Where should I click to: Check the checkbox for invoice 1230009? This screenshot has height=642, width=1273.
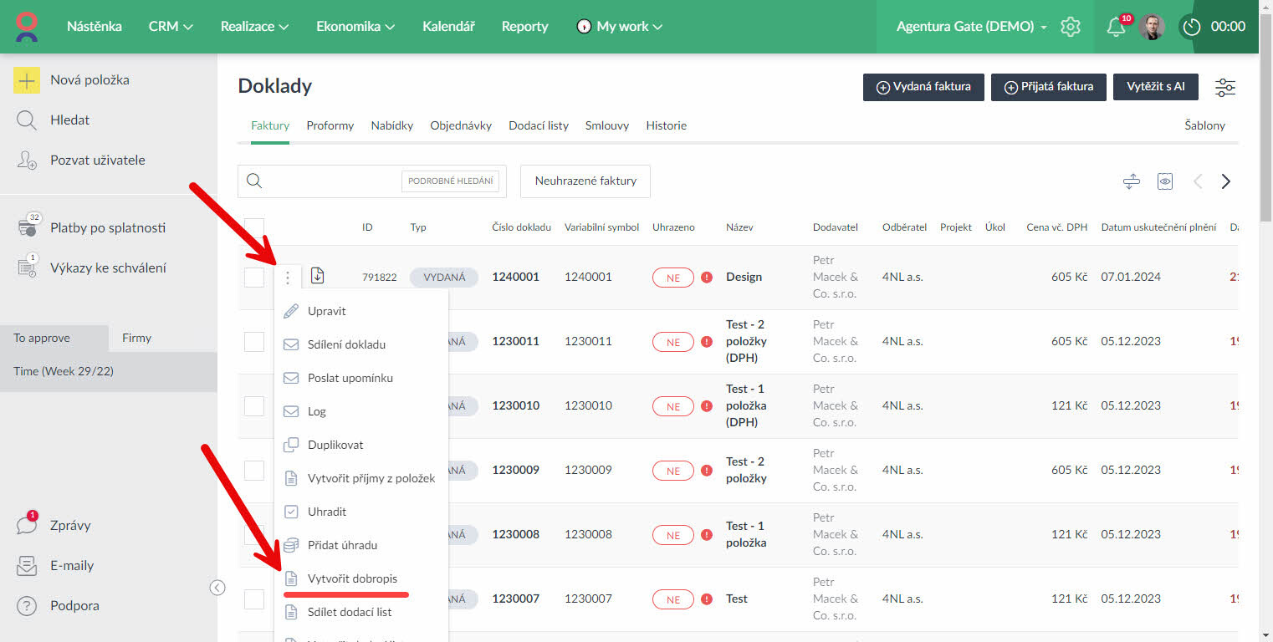(254, 470)
